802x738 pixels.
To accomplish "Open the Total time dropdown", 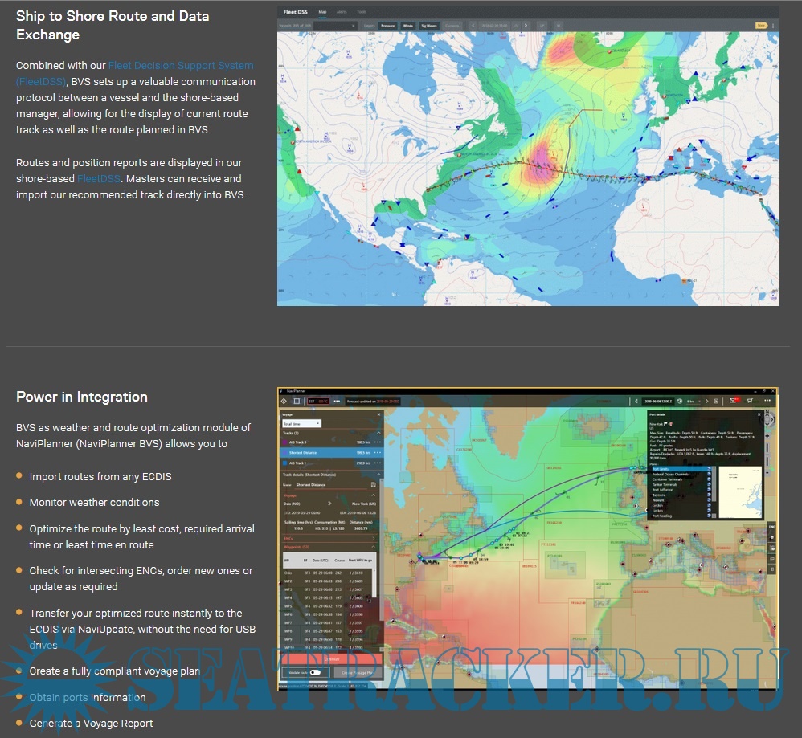I will (x=301, y=423).
